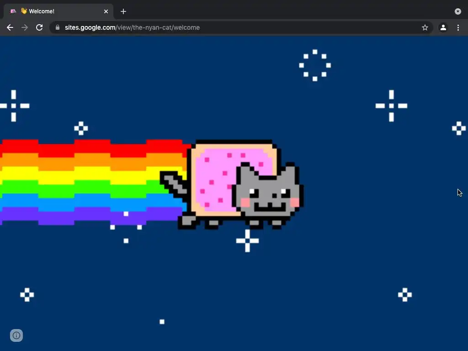Open the Chrome profile menu
Image resolution: width=468 pixels, height=351 pixels.
coord(443,27)
